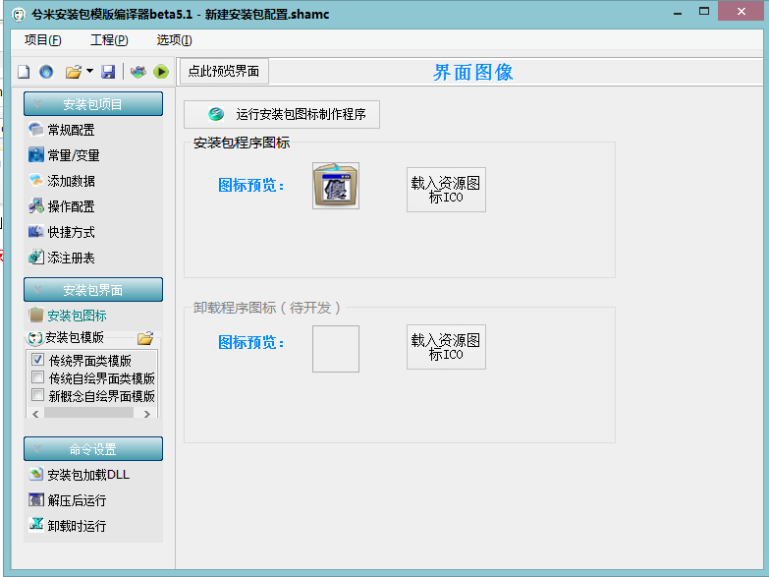Open the dropdown arrow next to open folder
Viewport: 769px width, 577px height.
pos(89,72)
